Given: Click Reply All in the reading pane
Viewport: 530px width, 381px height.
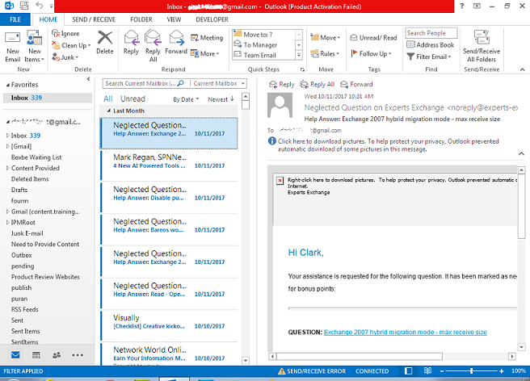Looking at the screenshot, I should [x=317, y=84].
